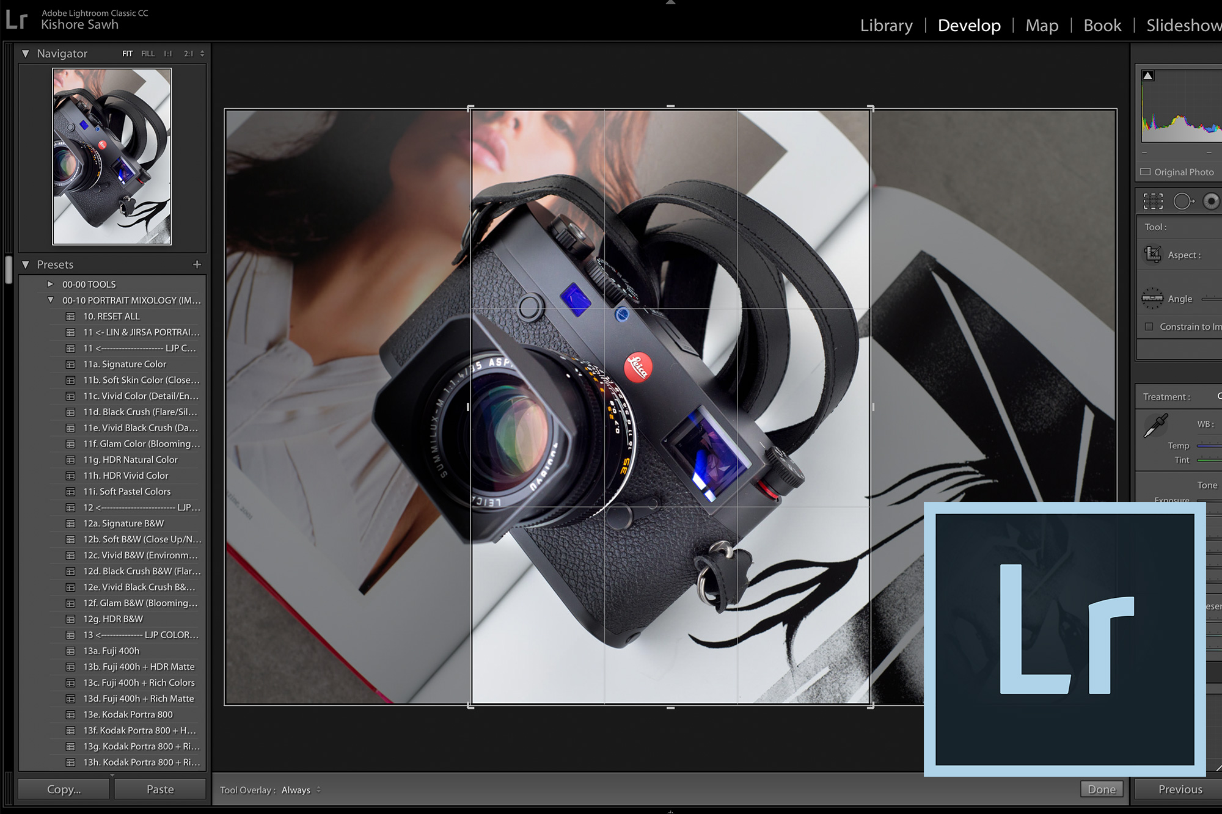Switch to Book module

pyautogui.click(x=1102, y=25)
